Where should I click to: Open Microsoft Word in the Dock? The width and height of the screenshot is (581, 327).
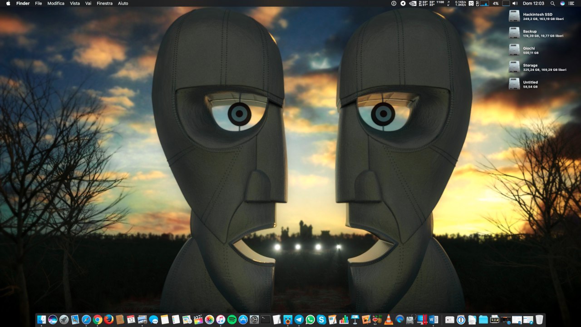(x=433, y=320)
